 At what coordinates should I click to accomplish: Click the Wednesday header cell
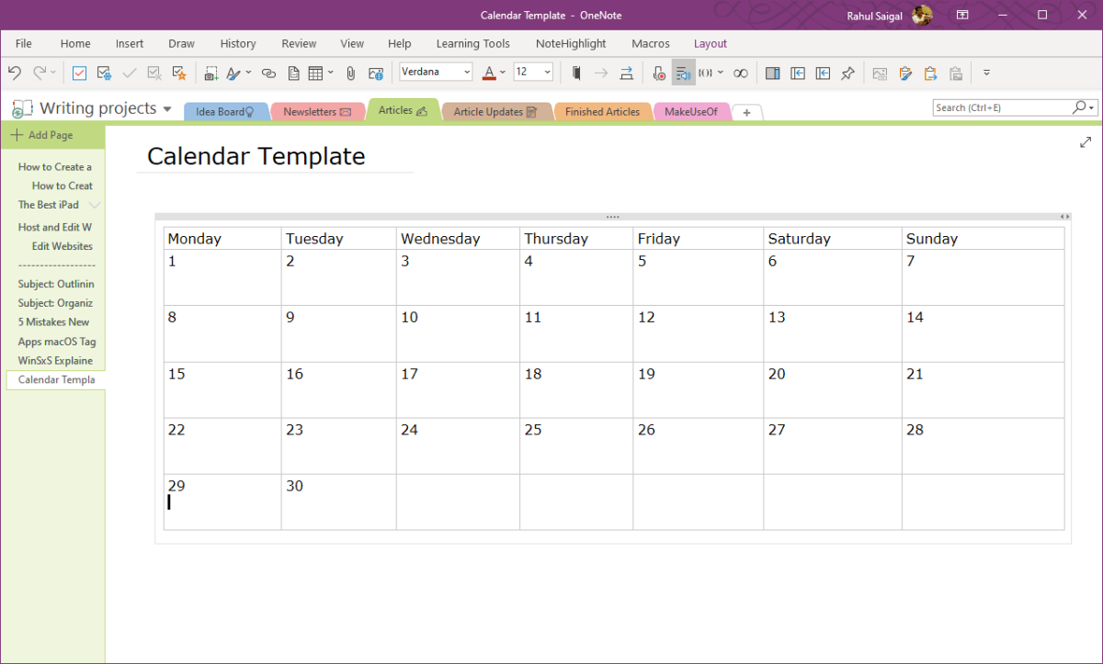tap(458, 239)
